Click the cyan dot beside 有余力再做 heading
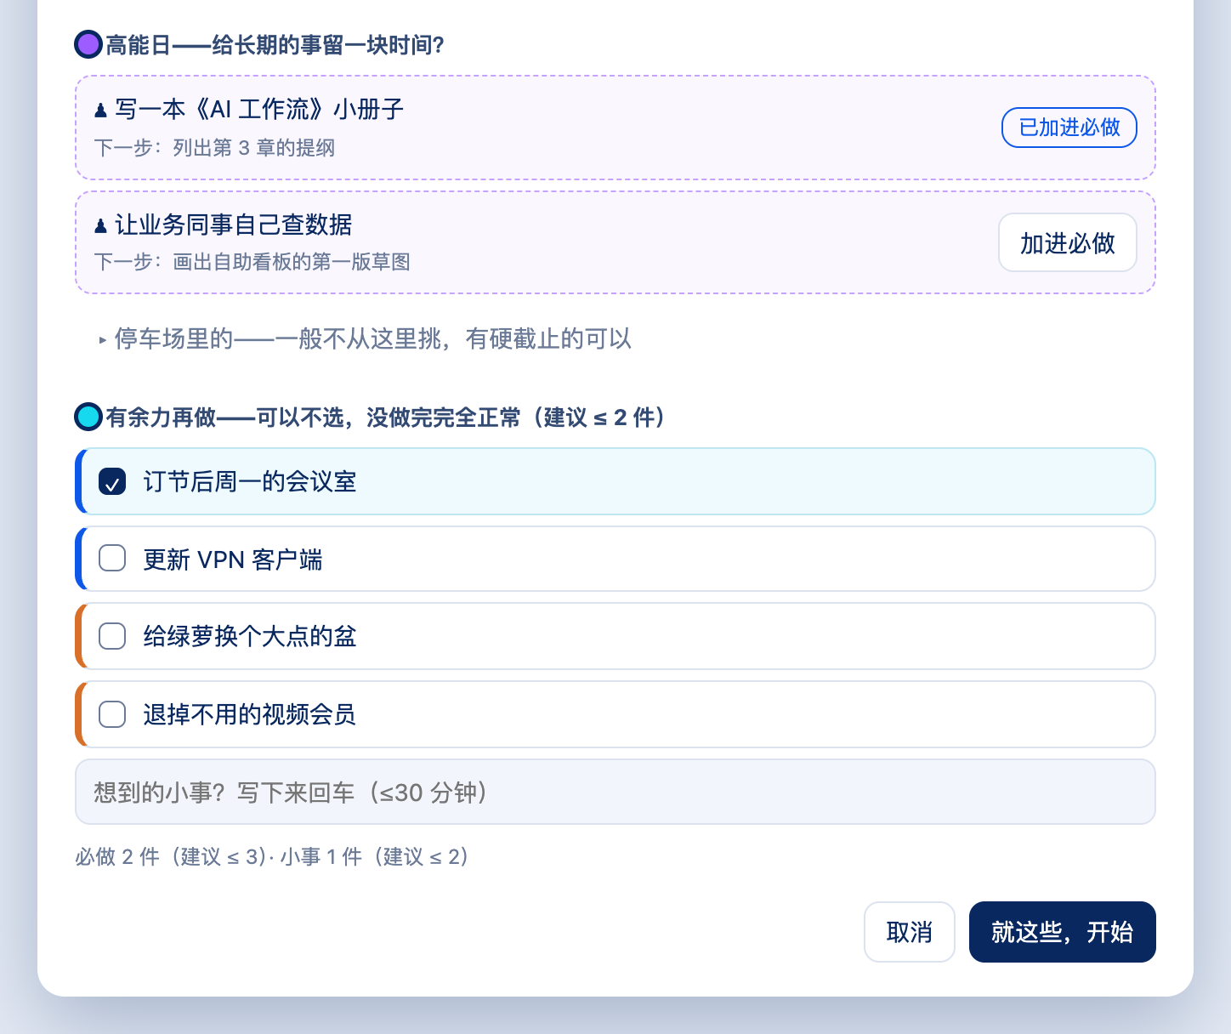1231x1034 pixels. 88,417
